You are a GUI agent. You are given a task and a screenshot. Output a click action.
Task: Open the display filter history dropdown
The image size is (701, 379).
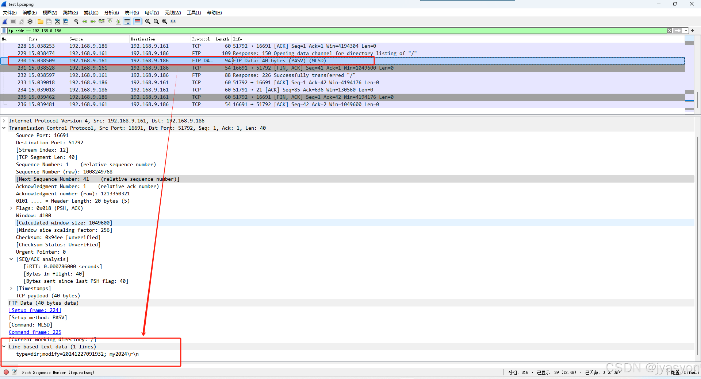pos(686,31)
